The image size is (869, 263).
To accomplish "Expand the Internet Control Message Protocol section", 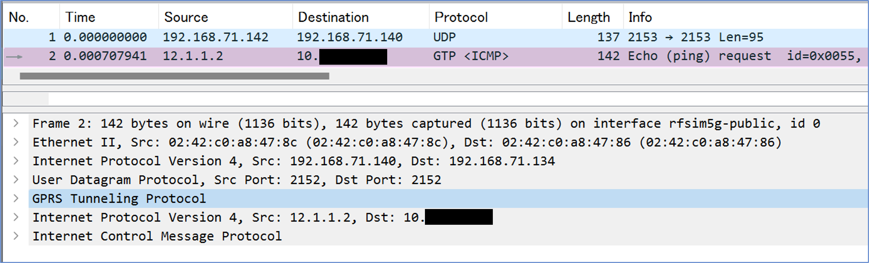I will 16,236.
